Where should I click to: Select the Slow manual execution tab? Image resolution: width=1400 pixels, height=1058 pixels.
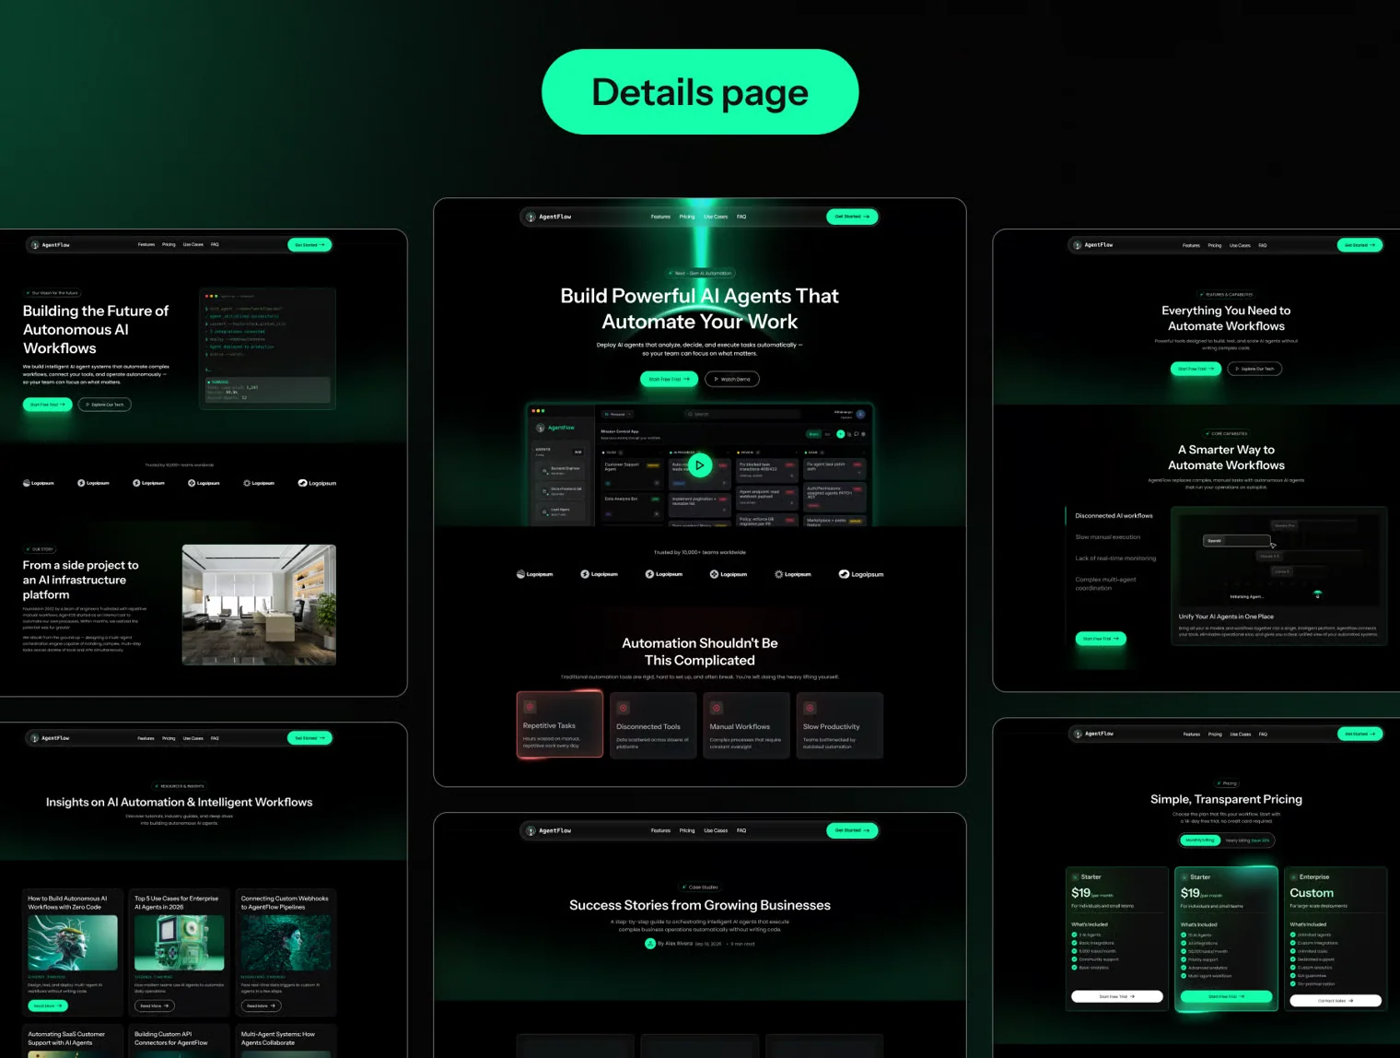[x=1108, y=537]
